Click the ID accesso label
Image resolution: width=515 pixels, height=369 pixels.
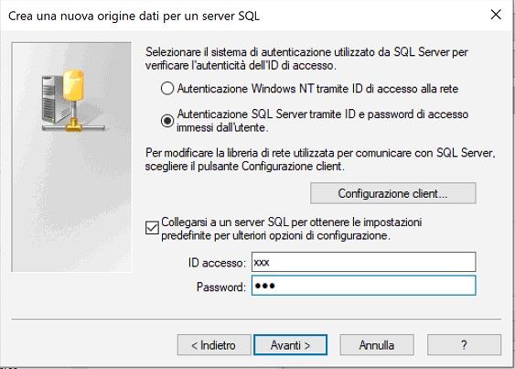[217, 263]
